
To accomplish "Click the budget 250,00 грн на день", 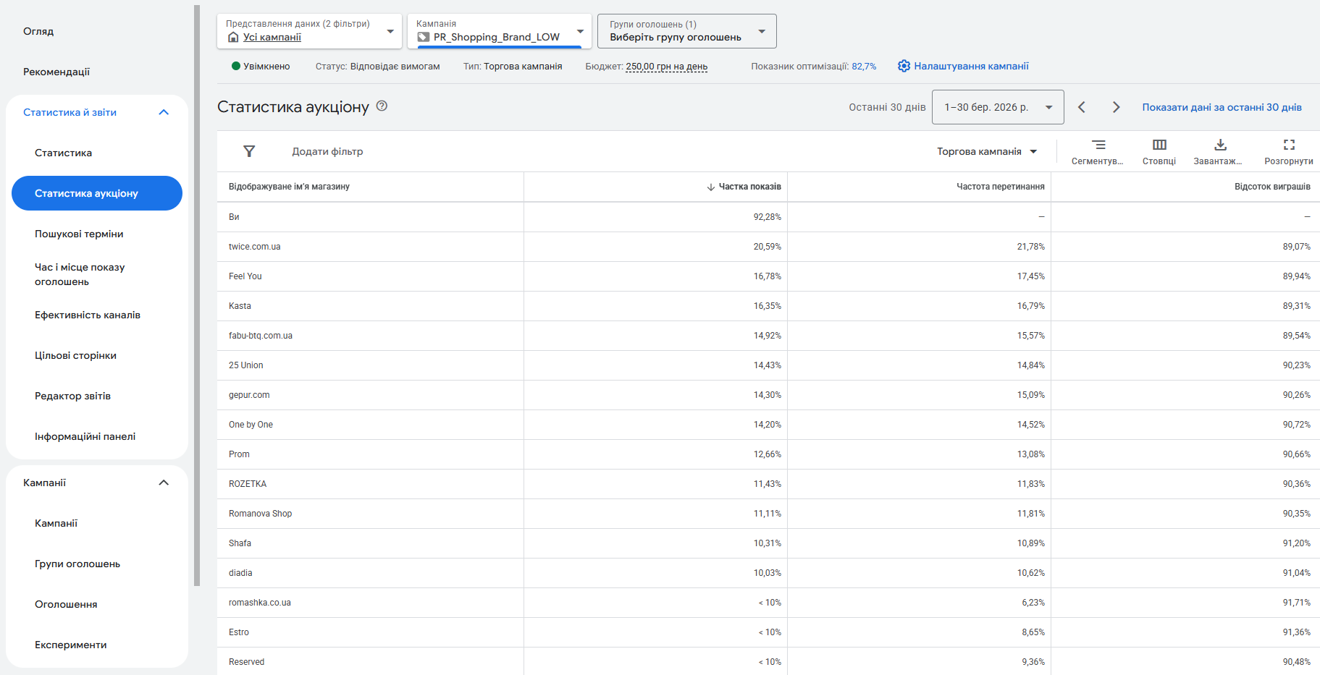I will [666, 67].
